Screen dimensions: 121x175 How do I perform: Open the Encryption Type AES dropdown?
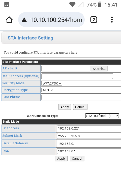[x=48, y=90]
